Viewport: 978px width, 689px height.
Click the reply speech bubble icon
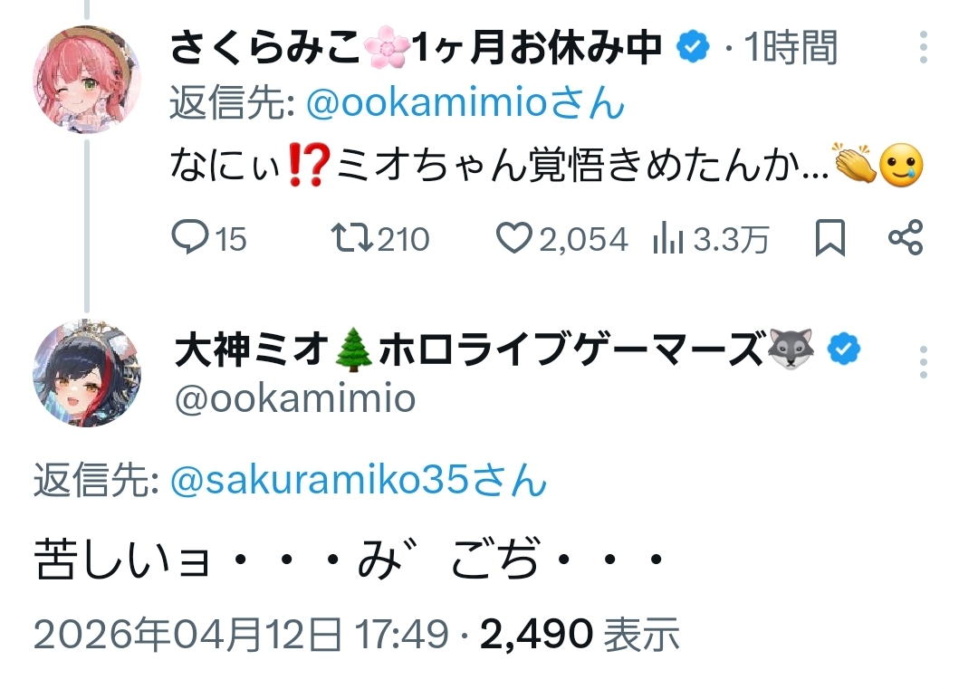pos(190,238)
